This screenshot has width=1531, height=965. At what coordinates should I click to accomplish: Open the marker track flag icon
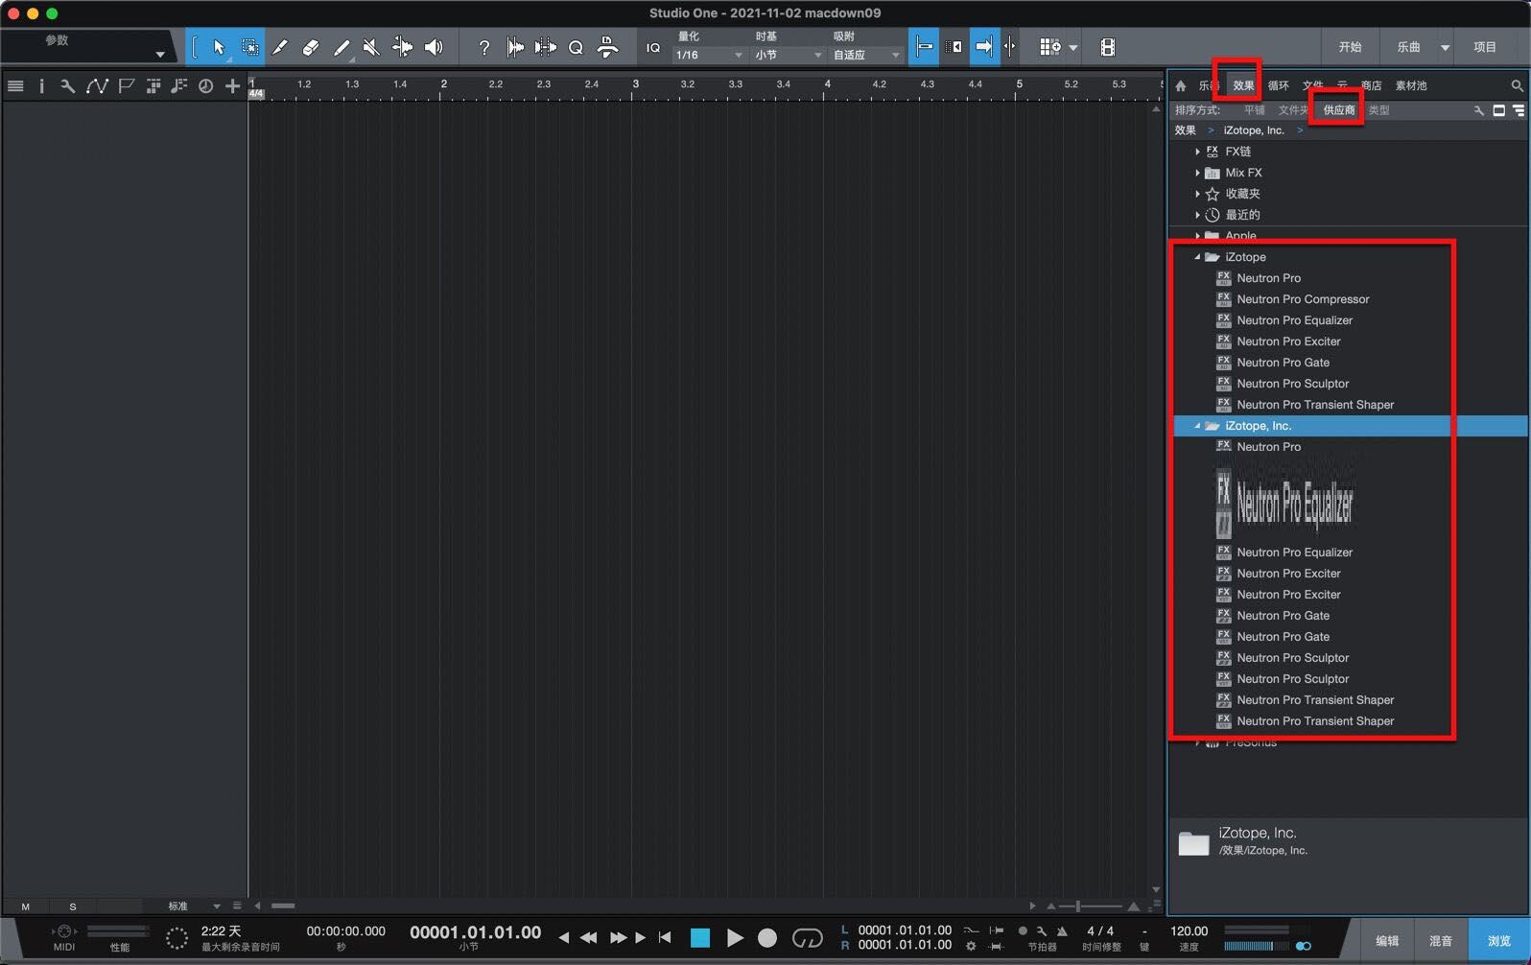click(126, 86)
